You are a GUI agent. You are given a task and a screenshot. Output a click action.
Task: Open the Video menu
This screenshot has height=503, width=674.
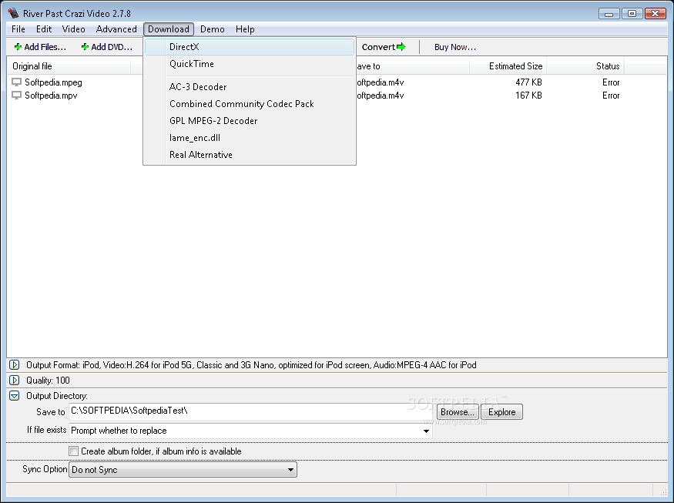[x=73, y=29]
